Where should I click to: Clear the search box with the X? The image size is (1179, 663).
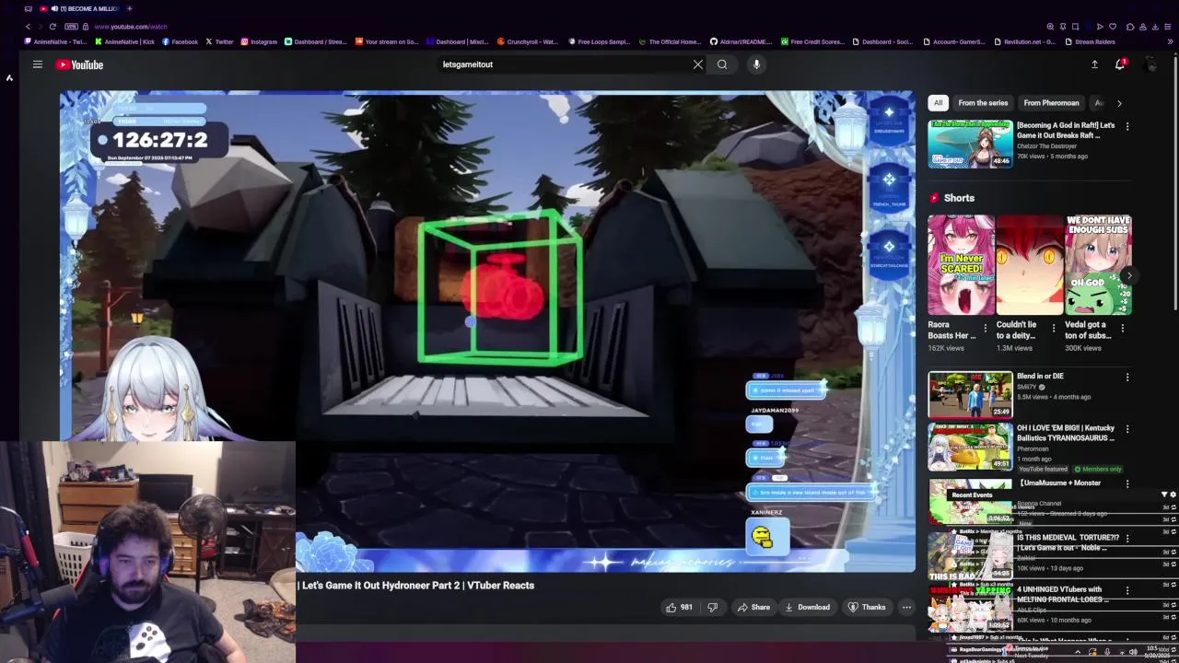click(x=698, y=64)
